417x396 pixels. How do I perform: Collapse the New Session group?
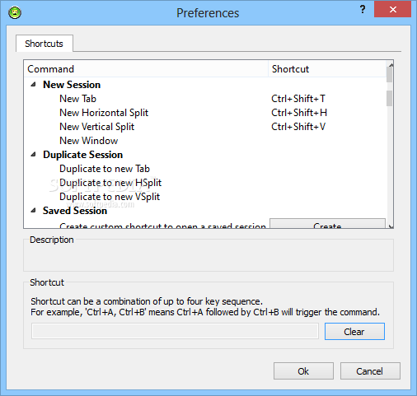[33, 85]
